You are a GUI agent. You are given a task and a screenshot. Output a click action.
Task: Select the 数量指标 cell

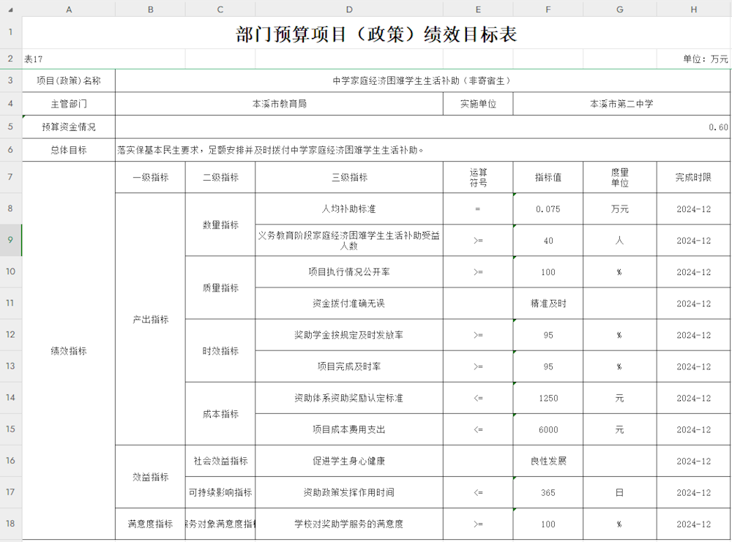tap(220, 225)
